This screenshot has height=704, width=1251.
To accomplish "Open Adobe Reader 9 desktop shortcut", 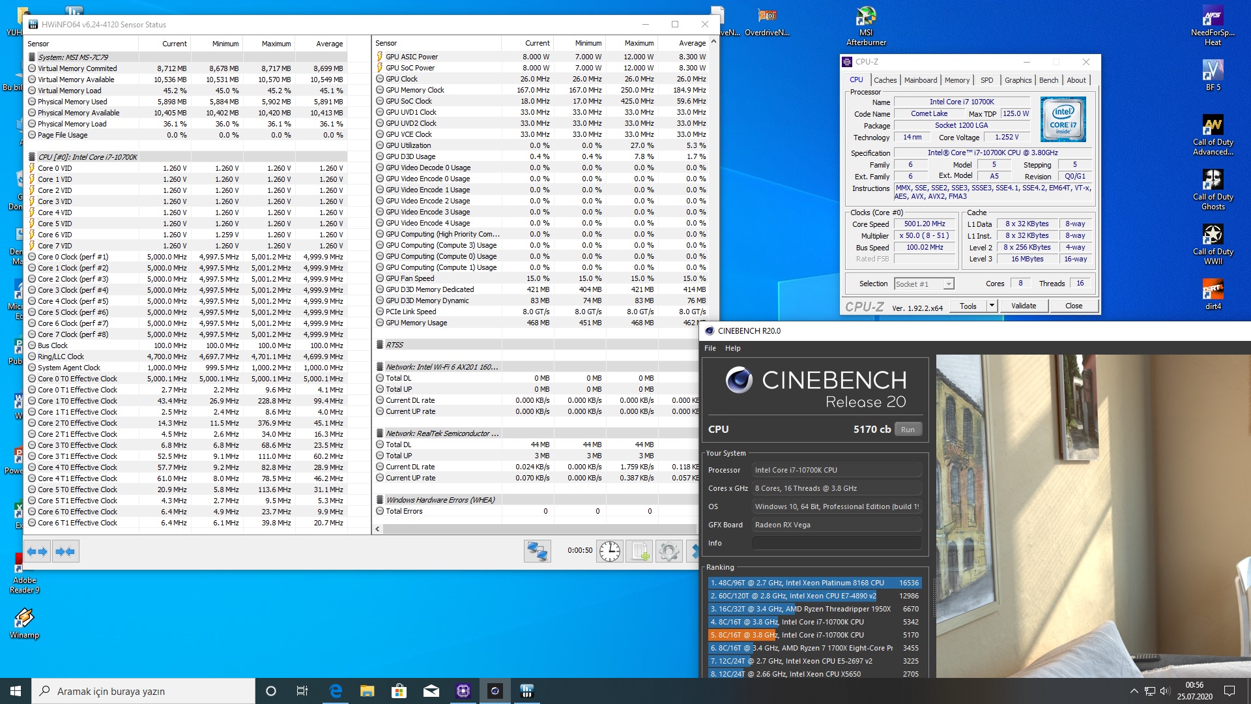I will [x=24, y=574].
